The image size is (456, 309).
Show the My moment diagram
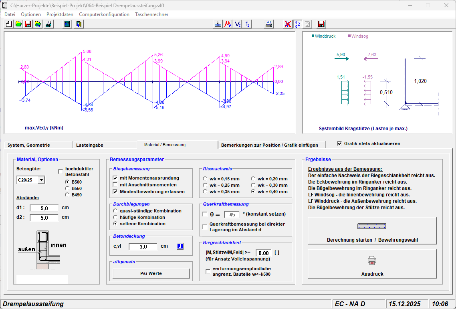point(228,24)
